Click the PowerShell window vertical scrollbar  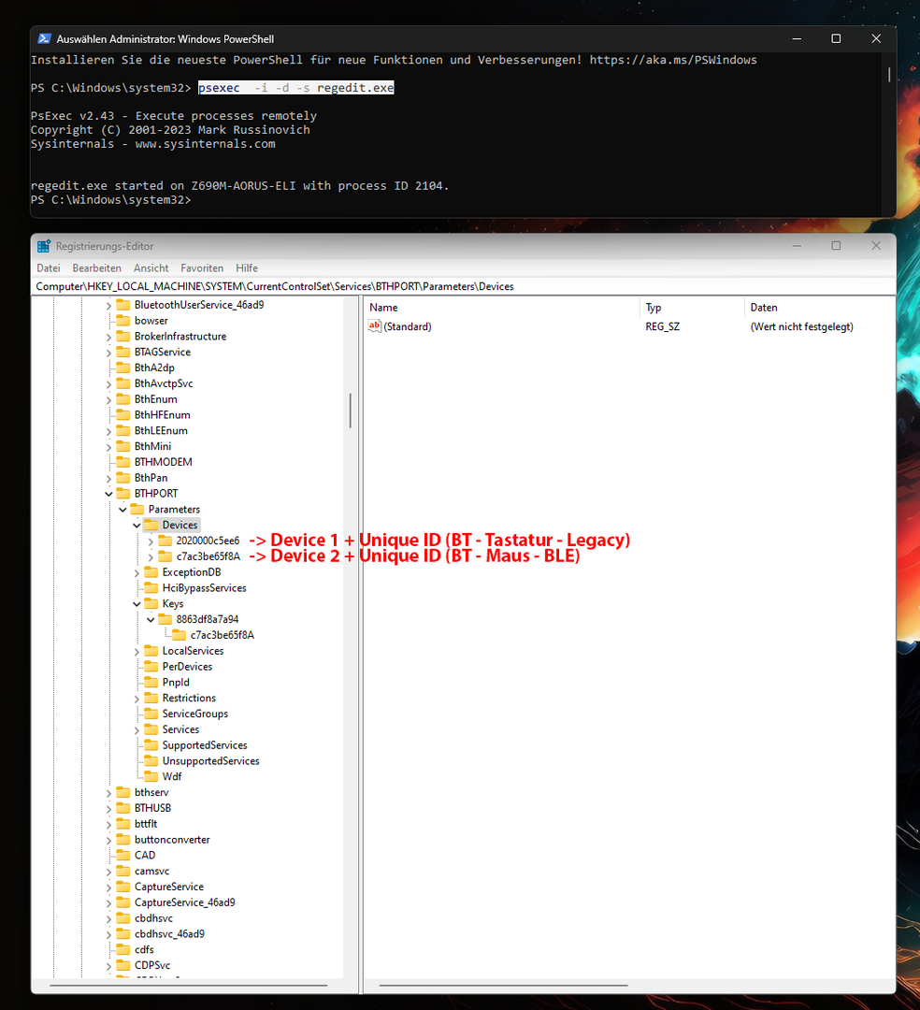coord(889,75)
